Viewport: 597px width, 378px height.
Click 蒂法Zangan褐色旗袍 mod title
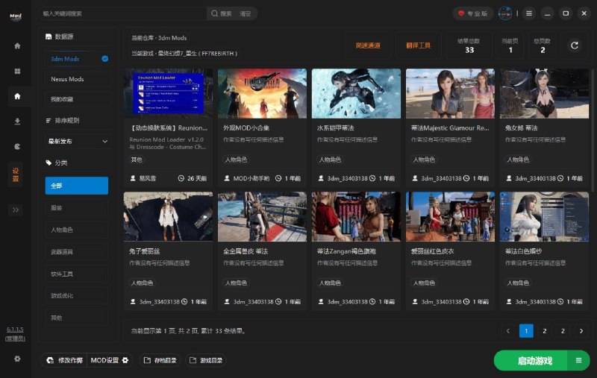346,251
